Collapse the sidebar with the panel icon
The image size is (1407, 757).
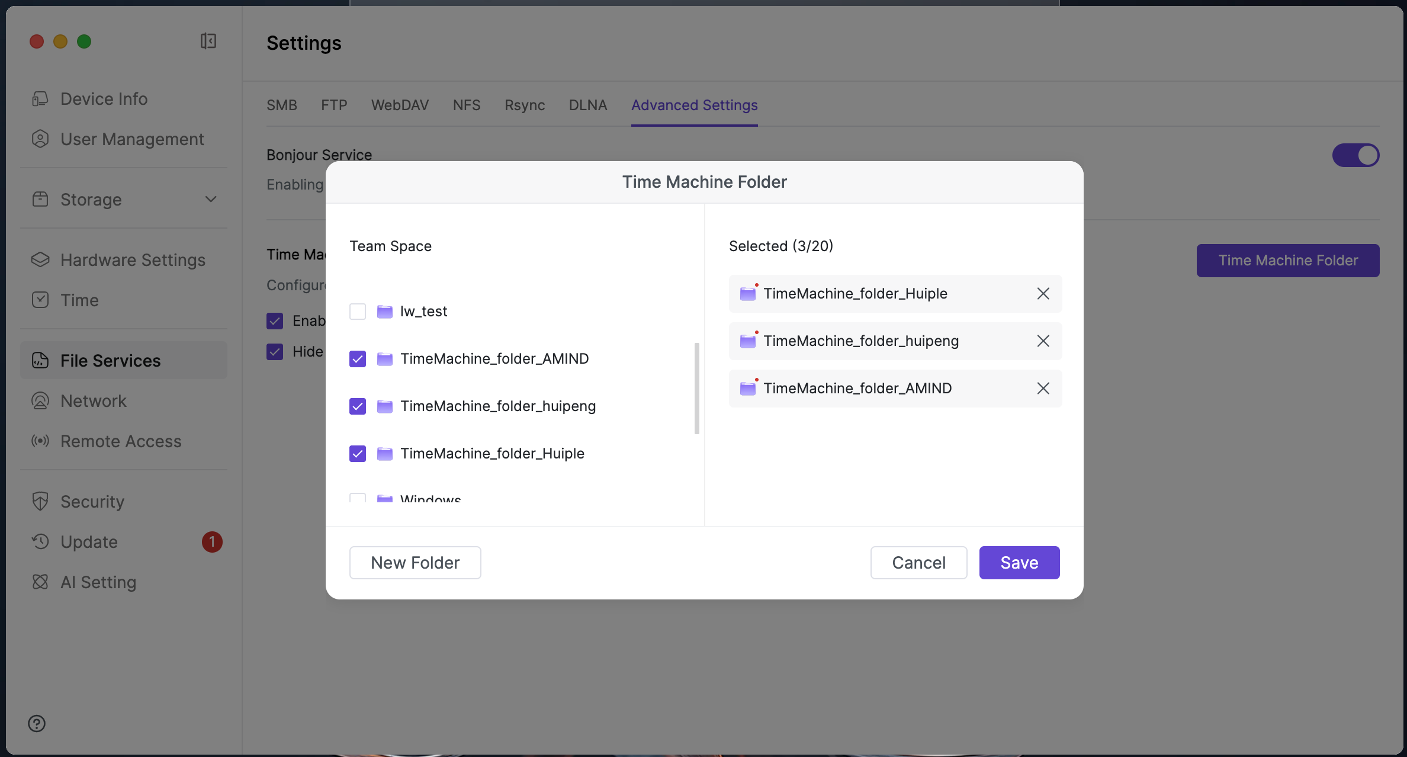[208, 41]
